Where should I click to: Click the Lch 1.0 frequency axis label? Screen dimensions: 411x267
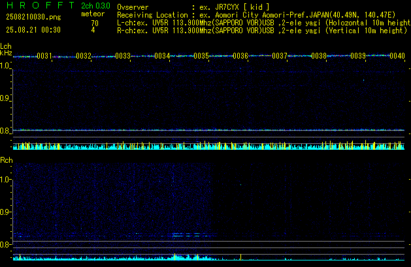pos(5,66)
